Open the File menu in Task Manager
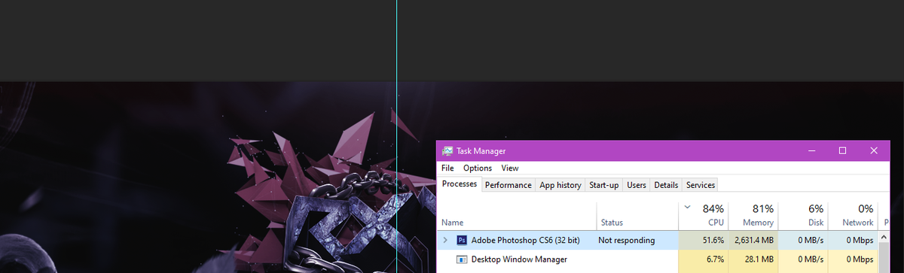This screenshot has height=273, width=904. (x=447, y=168)
